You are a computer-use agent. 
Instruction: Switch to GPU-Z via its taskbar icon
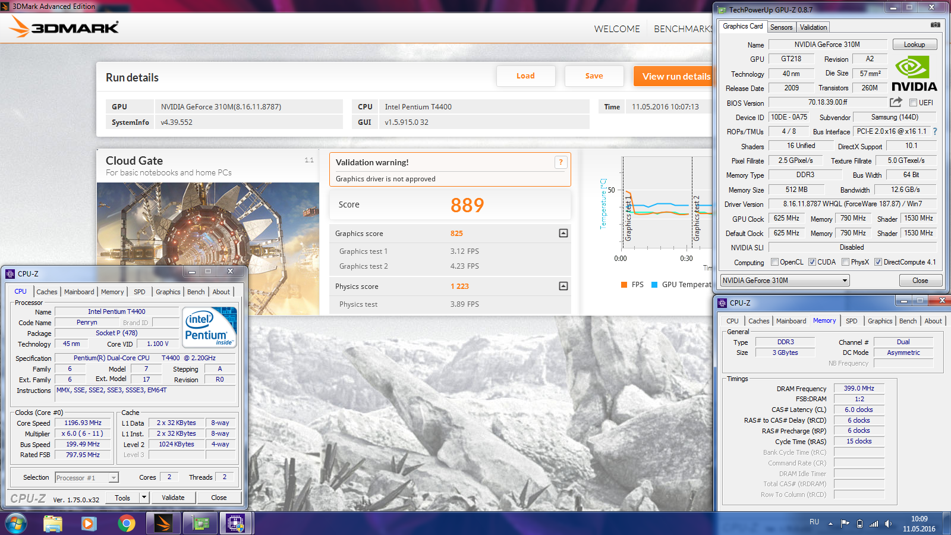200,524
